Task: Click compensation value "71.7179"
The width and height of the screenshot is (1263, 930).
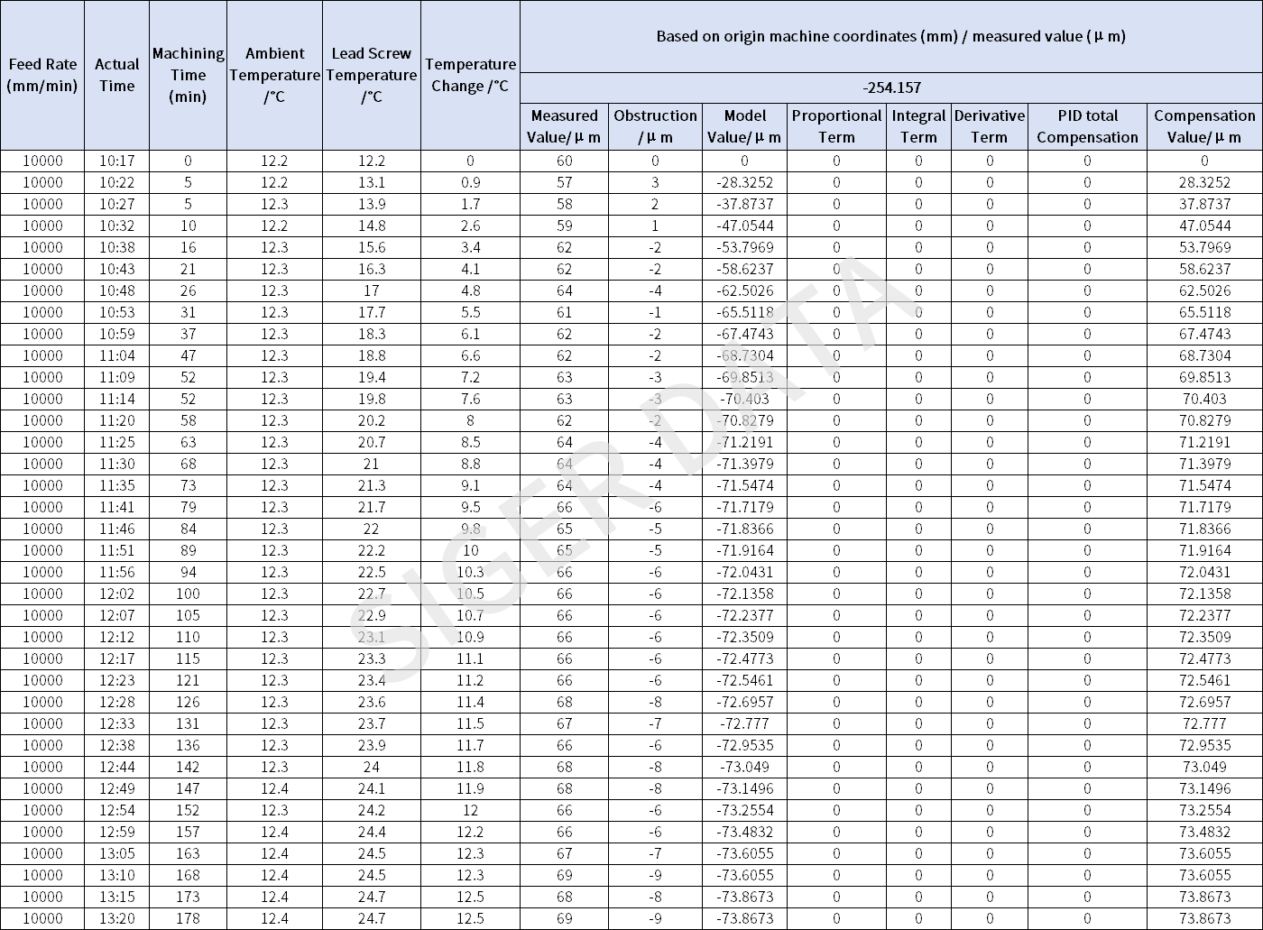Action: coord(1204,507)
